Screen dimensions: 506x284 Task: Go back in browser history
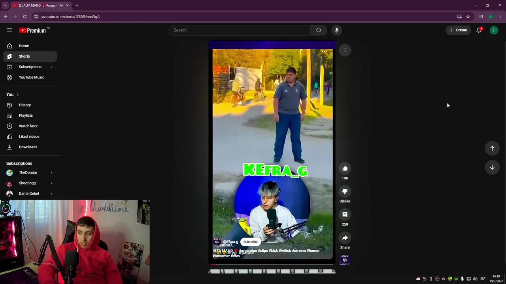(x=6, y=17)
